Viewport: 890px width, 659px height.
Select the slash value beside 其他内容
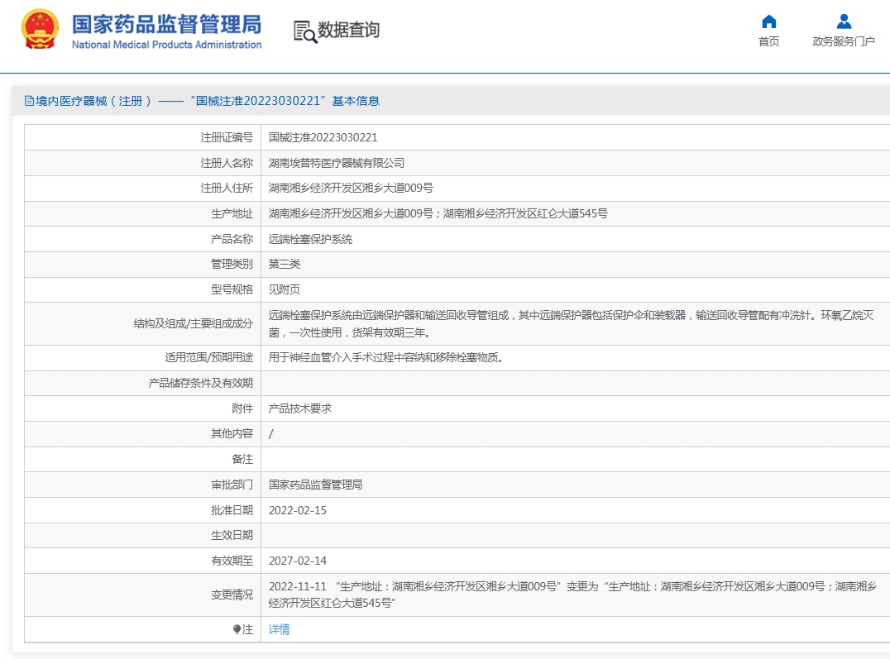click(270, 433)
